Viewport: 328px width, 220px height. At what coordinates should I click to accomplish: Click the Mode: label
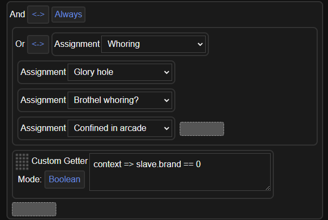point(31,180)
